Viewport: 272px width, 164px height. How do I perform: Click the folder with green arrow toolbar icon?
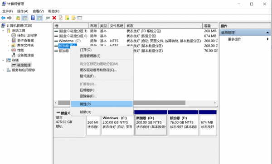tap(67, 18)
